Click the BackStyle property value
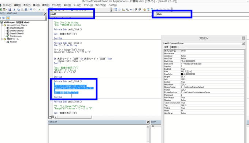Viewport: 249px width, 143px height. click(191, 64)
